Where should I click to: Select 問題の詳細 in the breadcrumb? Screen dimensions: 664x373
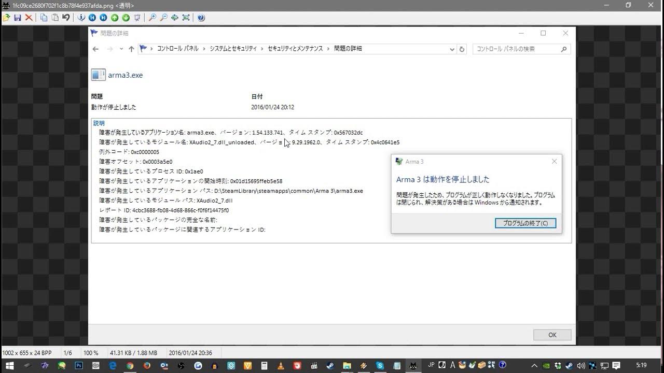point(348,49)
